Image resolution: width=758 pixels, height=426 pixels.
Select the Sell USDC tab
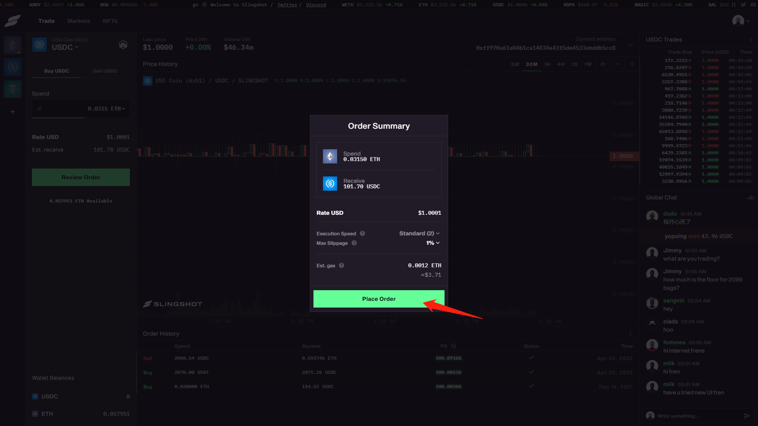point(105,71)
